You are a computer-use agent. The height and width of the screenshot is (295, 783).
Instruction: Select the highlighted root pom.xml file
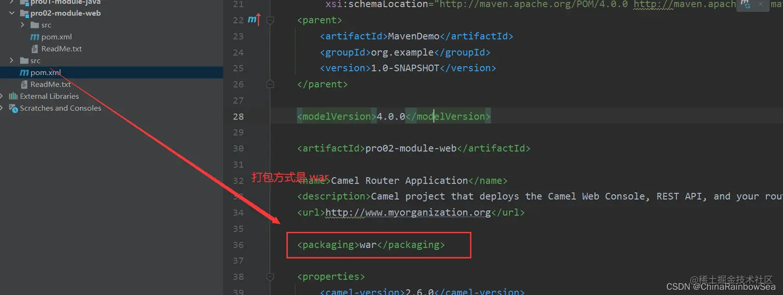pos(111,72)
